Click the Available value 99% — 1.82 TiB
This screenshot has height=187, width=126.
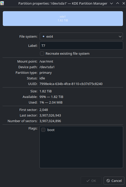[51, 97]
